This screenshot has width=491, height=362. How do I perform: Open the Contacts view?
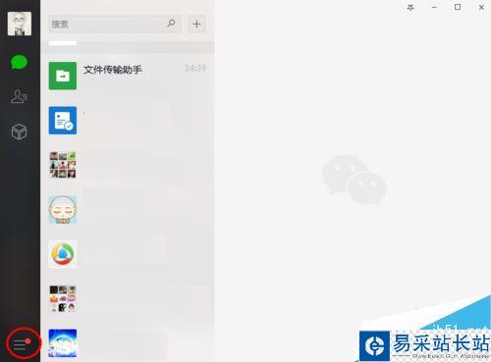pos(19,96)
